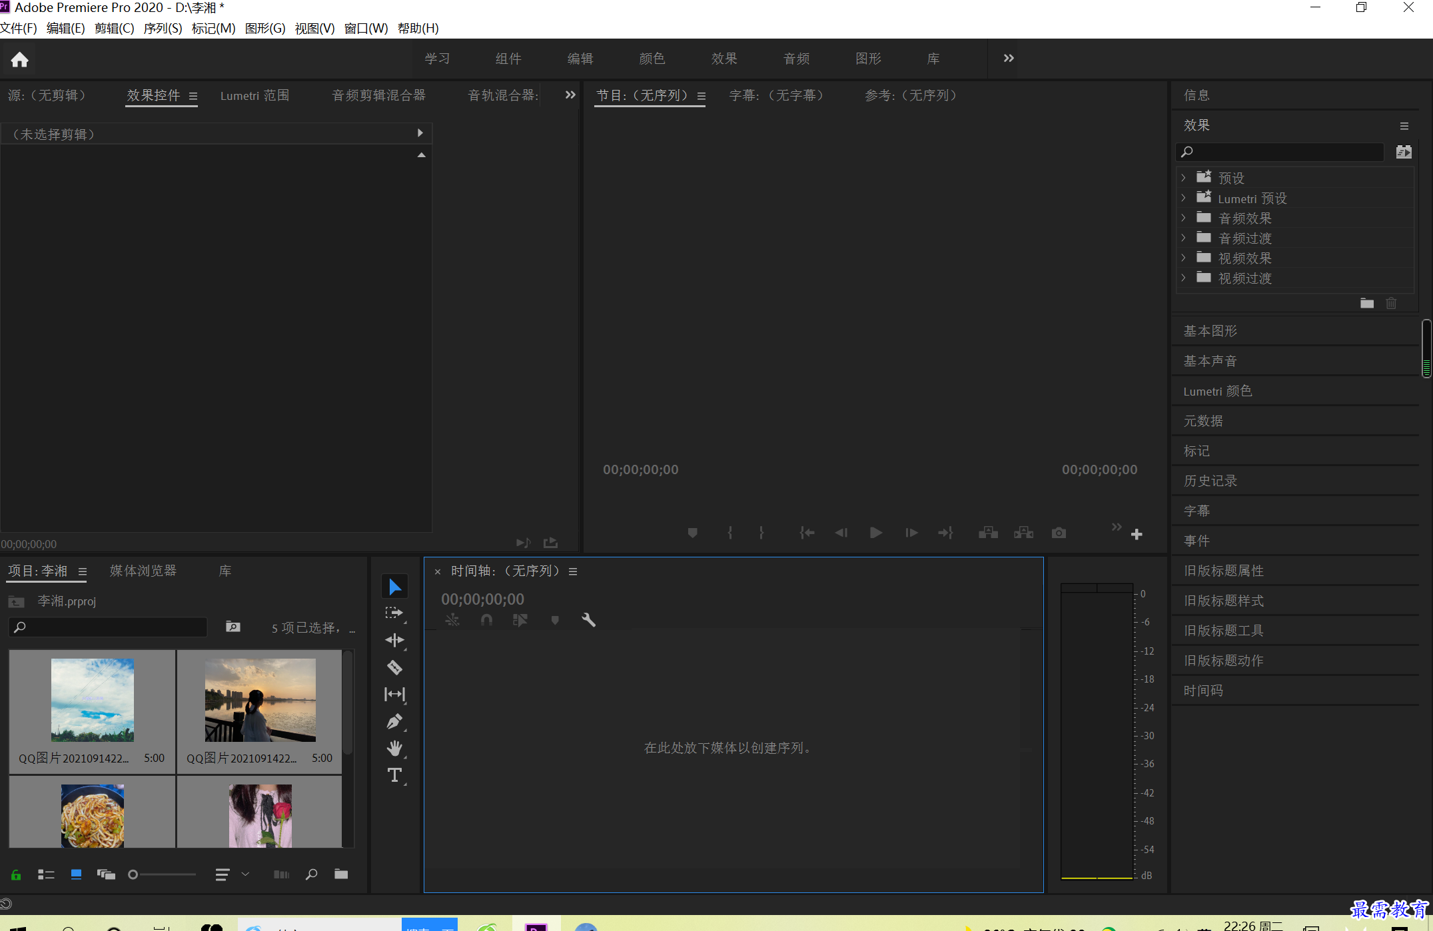Switch project panel to list view

tap(46, 874)
